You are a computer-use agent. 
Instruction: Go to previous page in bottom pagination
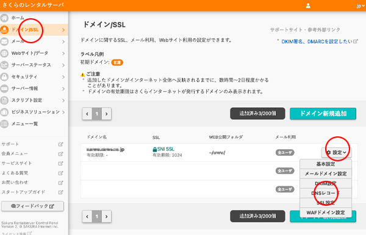(x=87, y=217)
